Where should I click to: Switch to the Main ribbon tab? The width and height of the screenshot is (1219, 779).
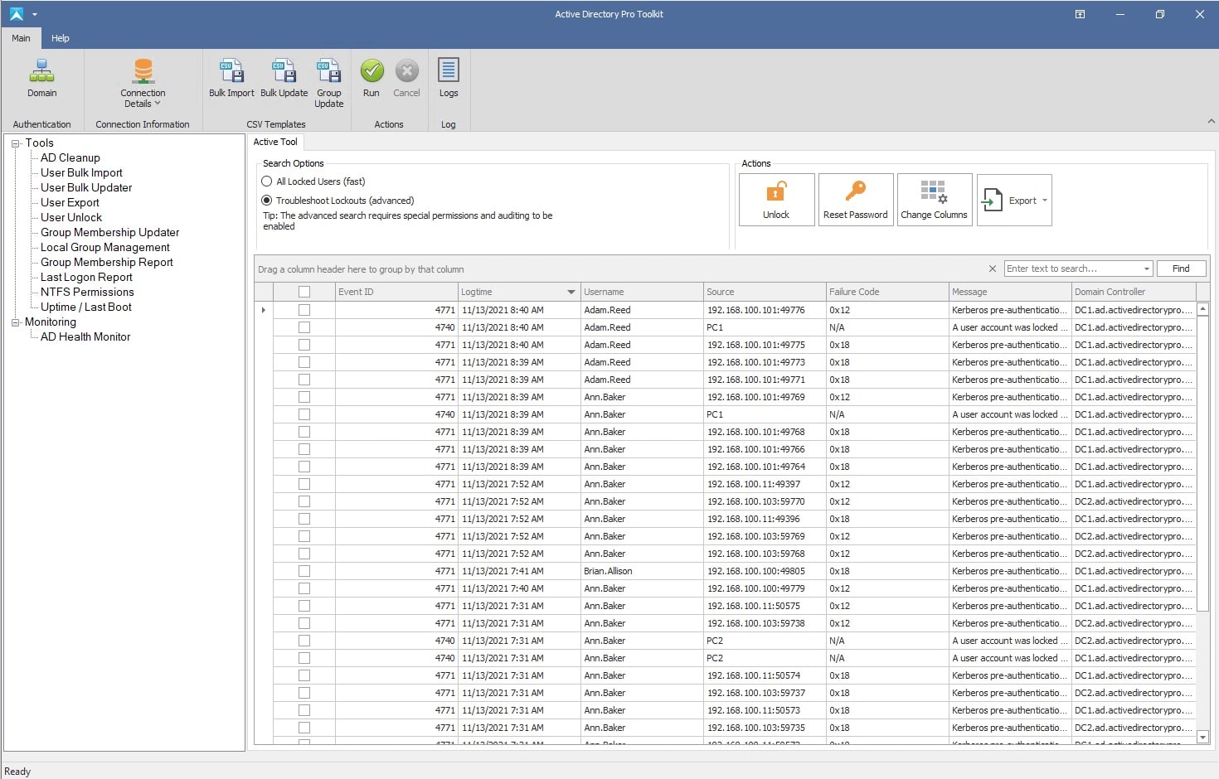coord(21,38)
